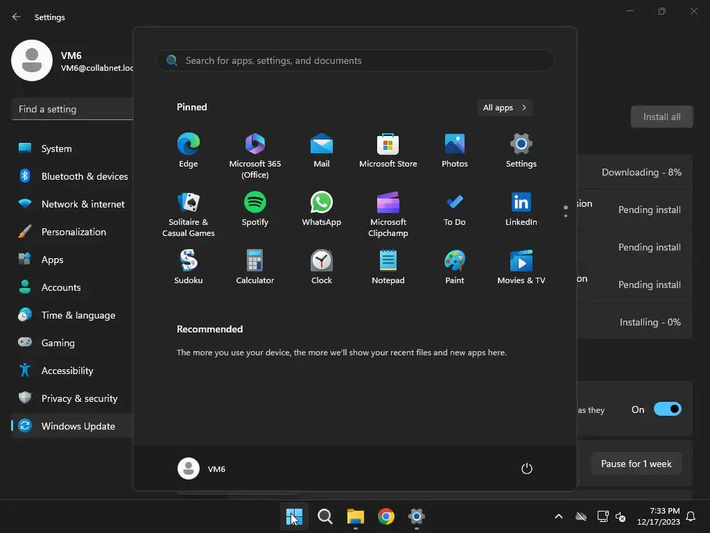Focus the Start menu search box

point(355,60)
